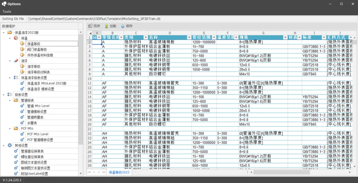Screen dimensions: 358x183
Task: Click the large gear icon beside 其他设置
Action: click(10, 145)
